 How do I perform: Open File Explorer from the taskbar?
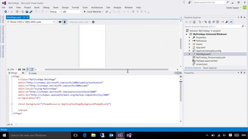pyautogui.click(x=93, y=135)
